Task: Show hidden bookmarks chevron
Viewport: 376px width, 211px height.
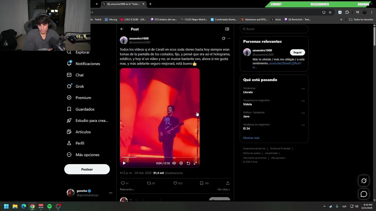Action: (341, 20)
